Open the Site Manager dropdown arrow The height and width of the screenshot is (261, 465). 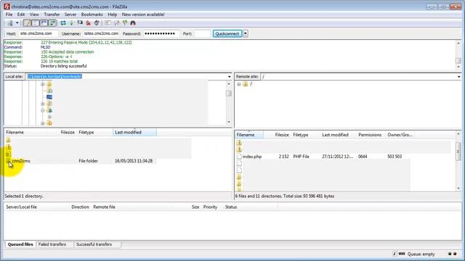coord(17,22)
